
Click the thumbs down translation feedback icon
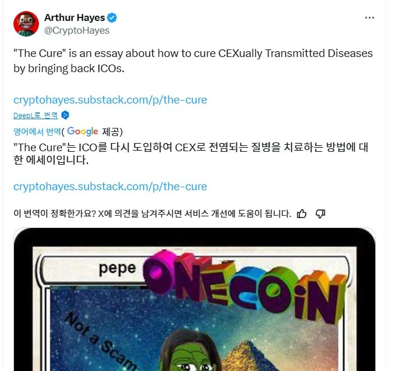[321, 214]
